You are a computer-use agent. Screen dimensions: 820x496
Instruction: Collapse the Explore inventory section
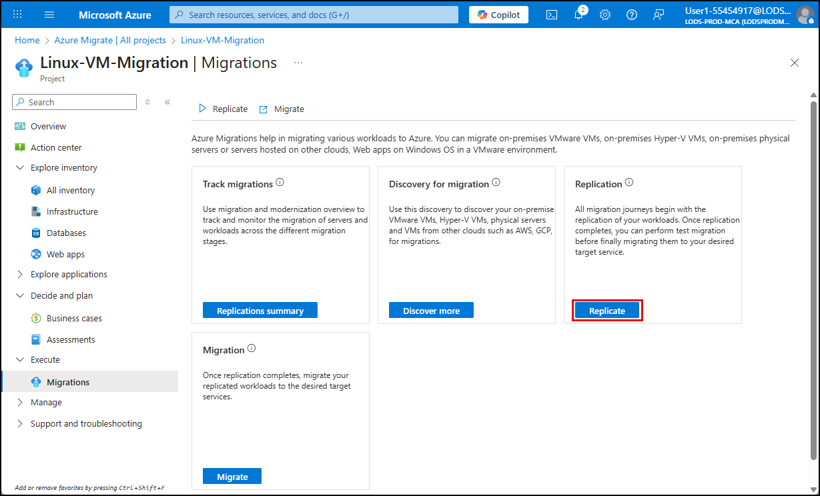pos(19,167)
